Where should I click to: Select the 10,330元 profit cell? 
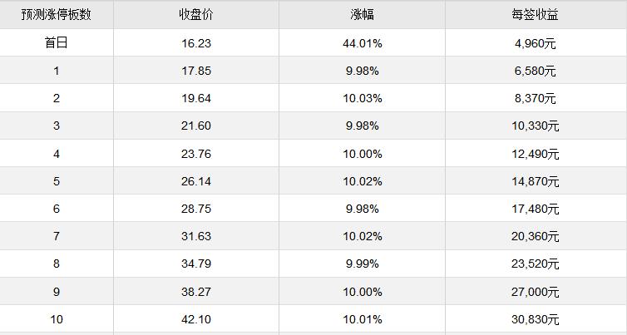(536, 126)
